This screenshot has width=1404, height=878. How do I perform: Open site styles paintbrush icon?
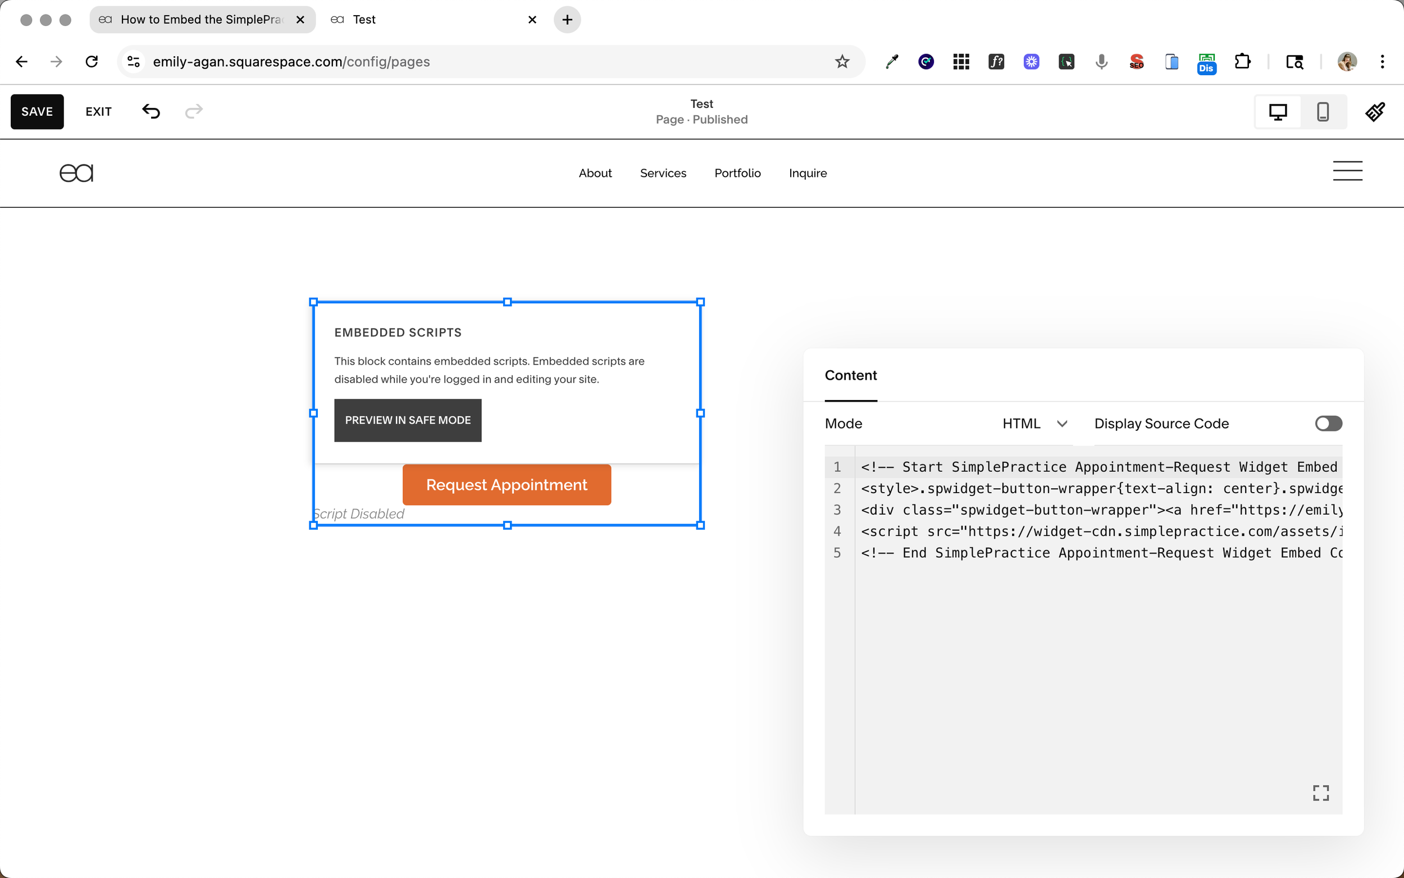[1375, 111]
